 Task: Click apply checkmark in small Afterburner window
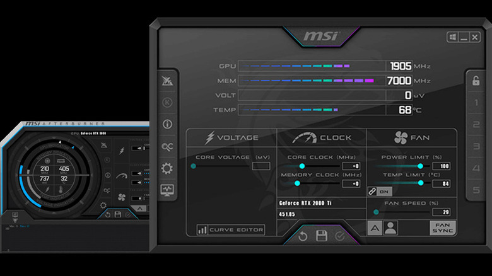pos(127,215)
